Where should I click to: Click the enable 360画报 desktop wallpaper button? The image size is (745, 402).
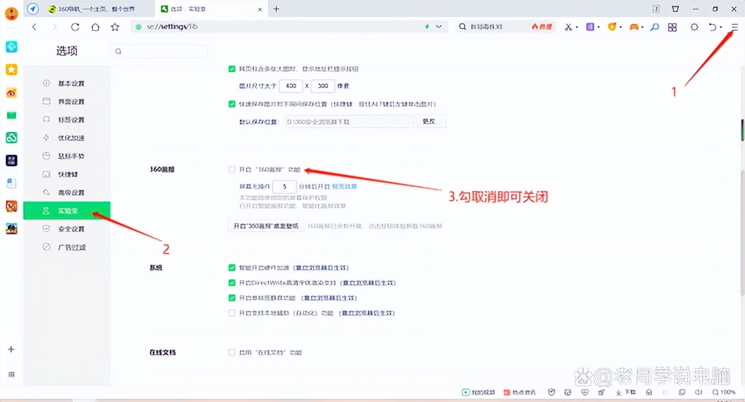265,226
